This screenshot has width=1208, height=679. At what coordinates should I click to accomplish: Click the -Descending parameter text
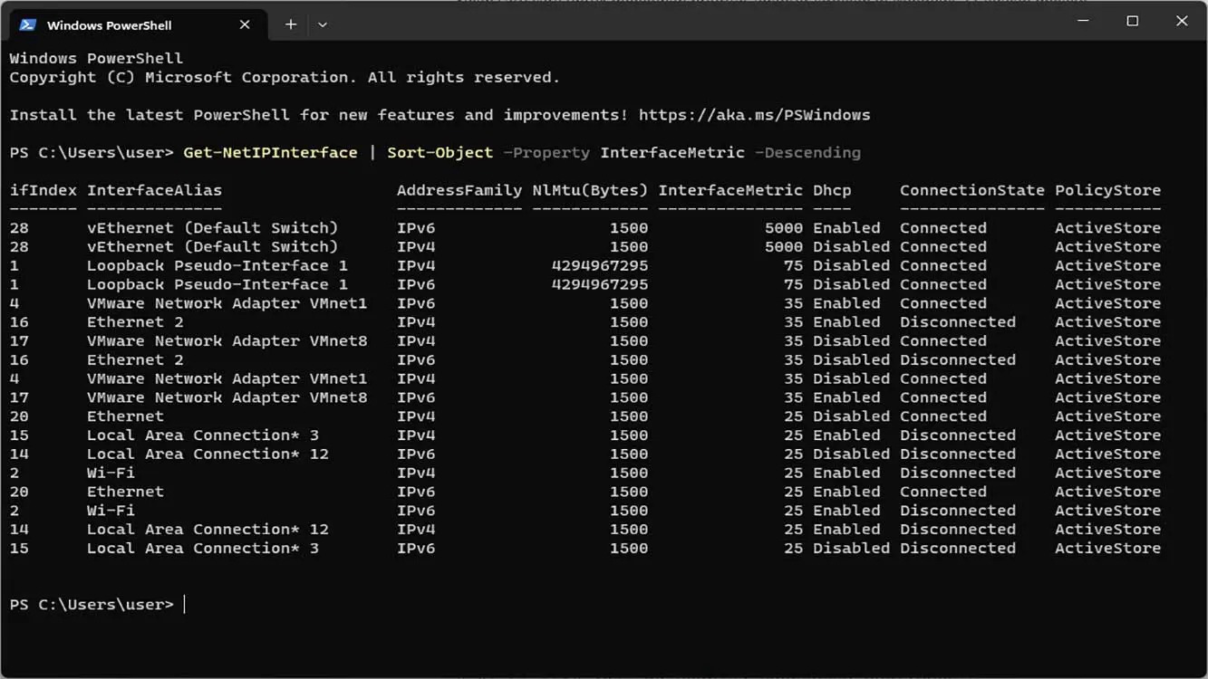click(807, 152)
